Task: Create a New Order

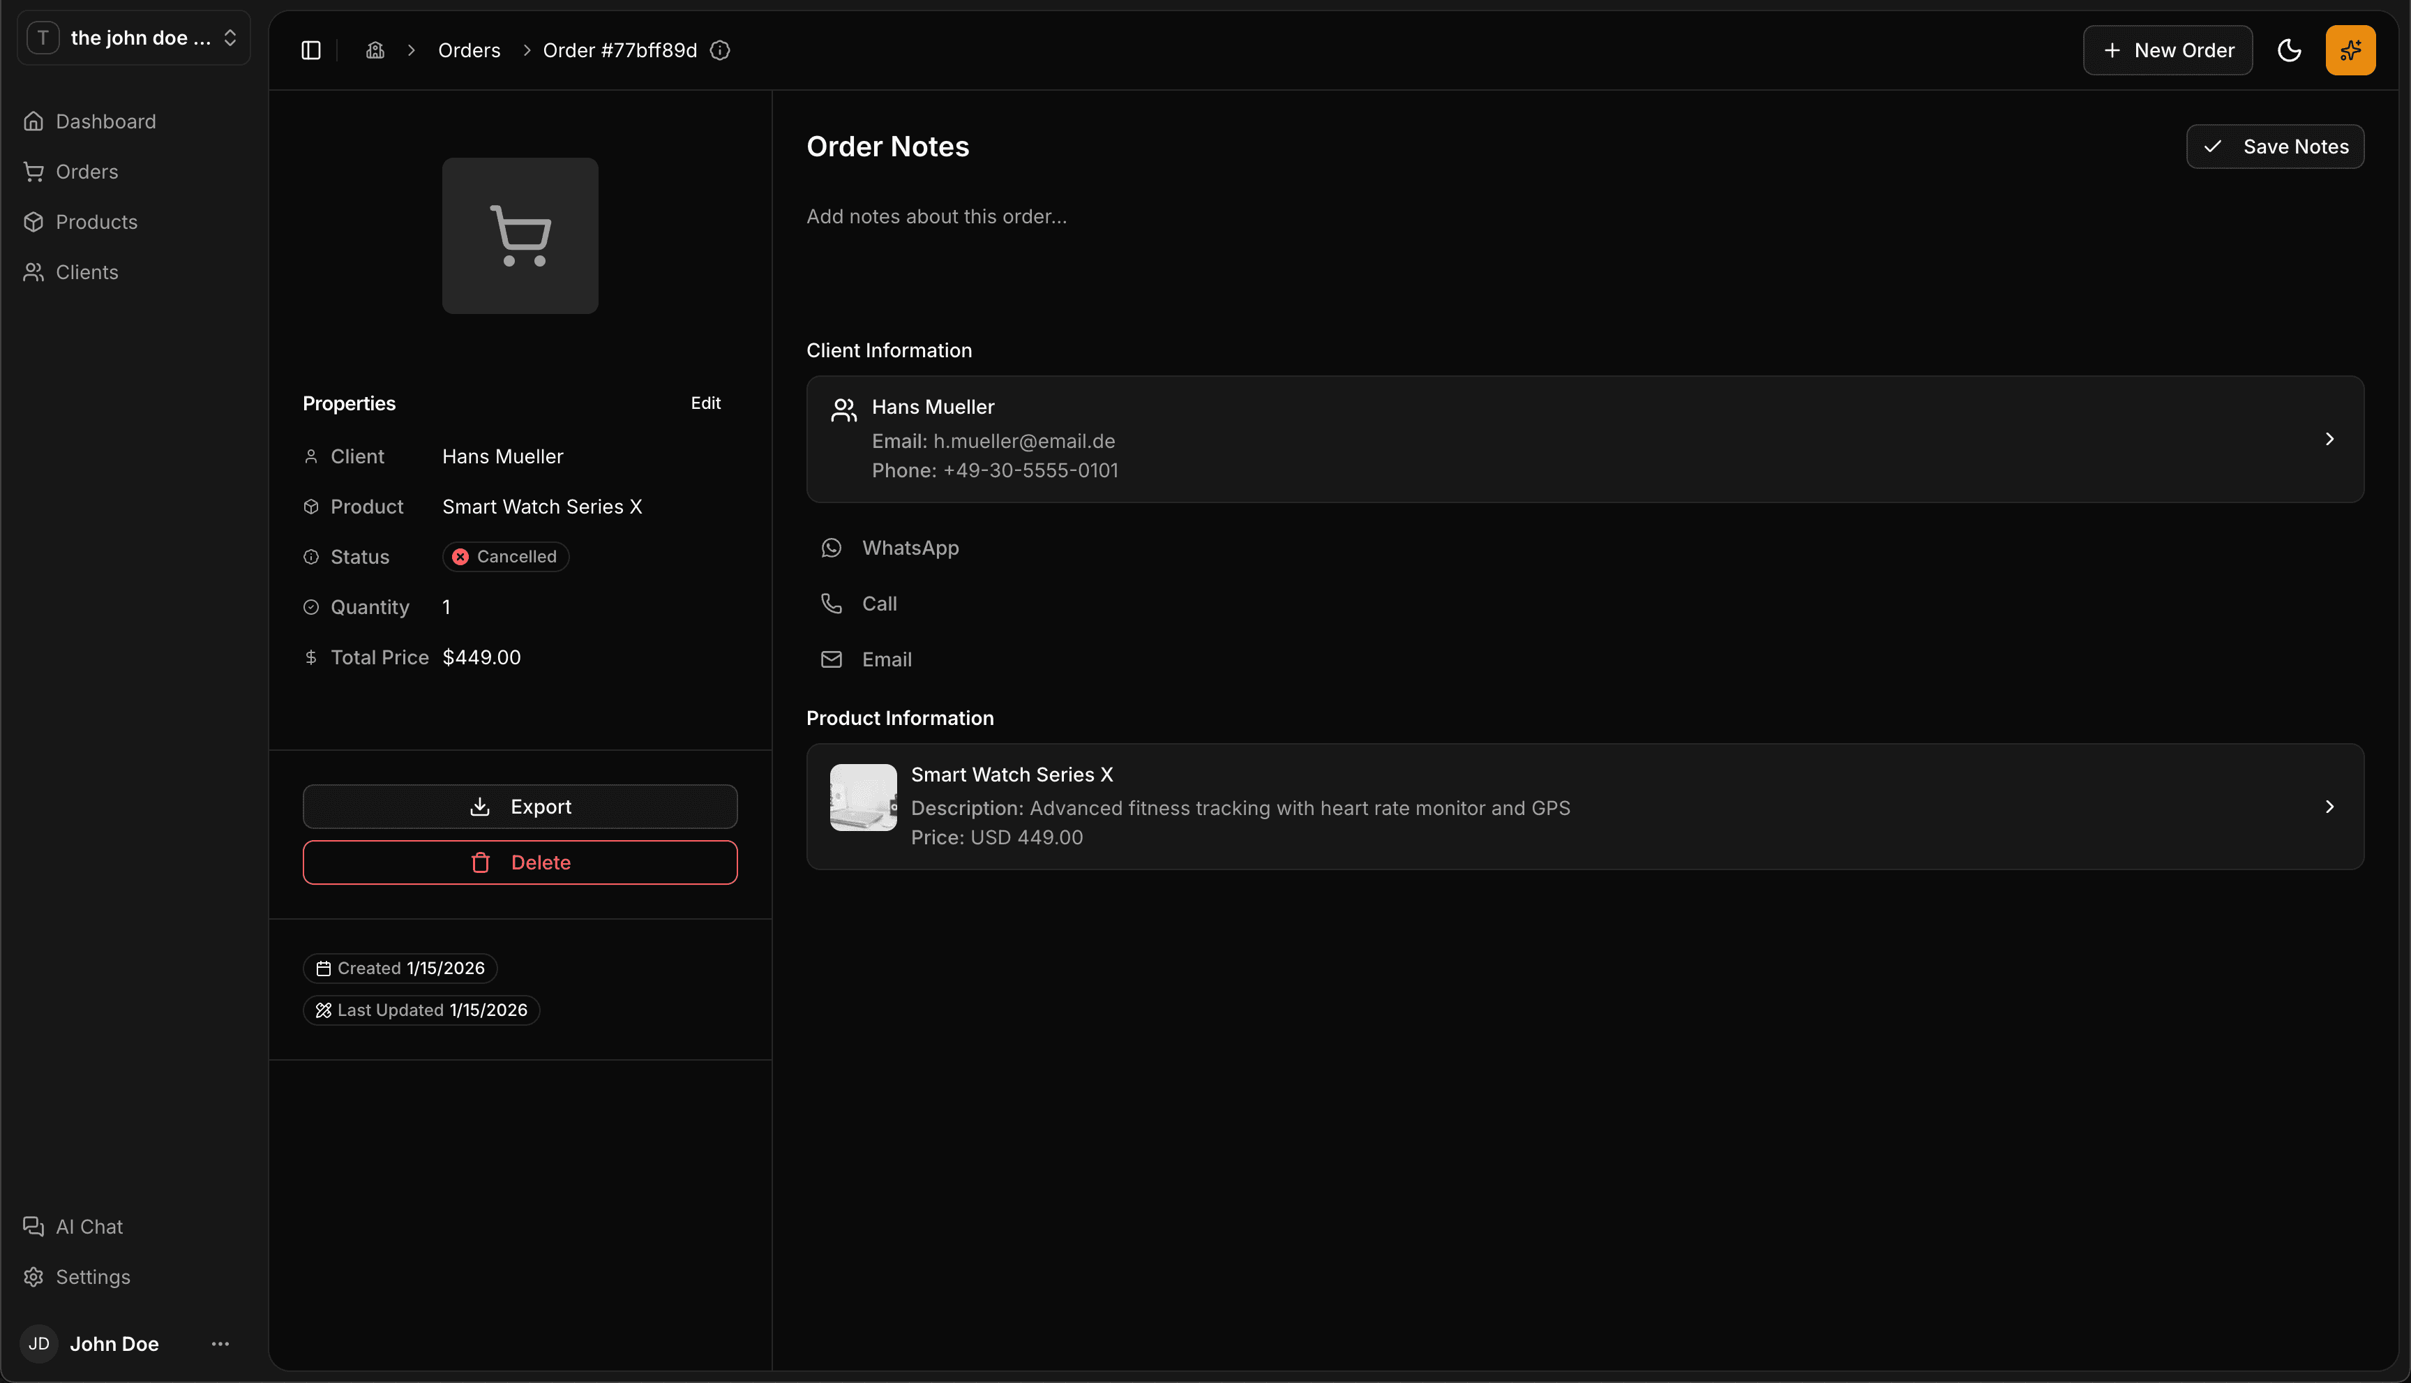Action: click(2167, 50)
